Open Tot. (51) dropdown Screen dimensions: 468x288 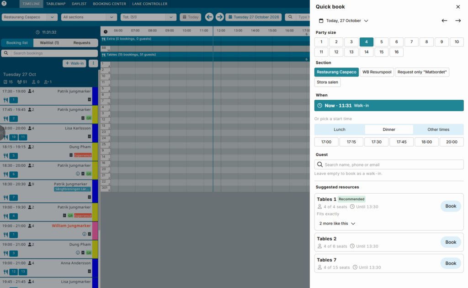tap(148, 17)
